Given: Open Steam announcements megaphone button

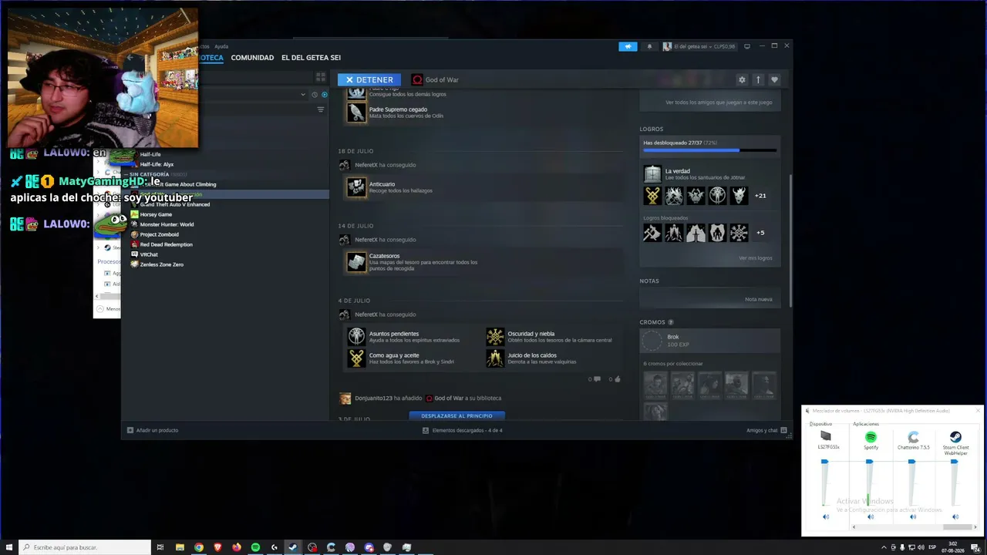Looking at the screenshot, I should tap(628, 46).
